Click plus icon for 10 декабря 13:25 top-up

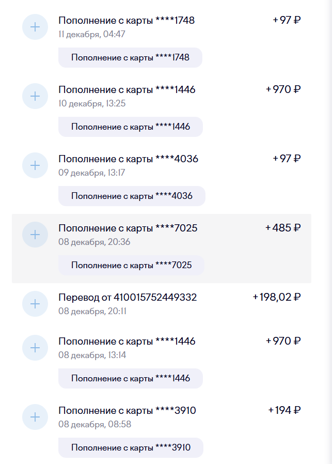pos(35,96)
